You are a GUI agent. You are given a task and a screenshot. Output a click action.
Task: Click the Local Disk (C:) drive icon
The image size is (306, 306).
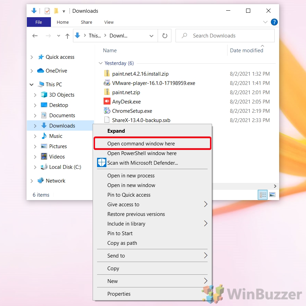44,167
